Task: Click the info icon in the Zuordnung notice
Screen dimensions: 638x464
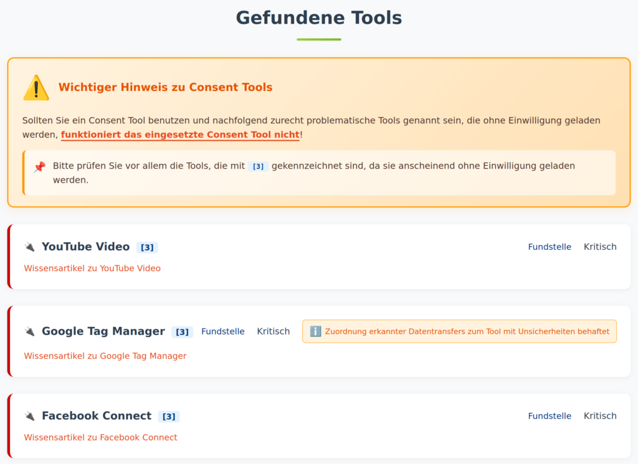Action: [315, 331]
